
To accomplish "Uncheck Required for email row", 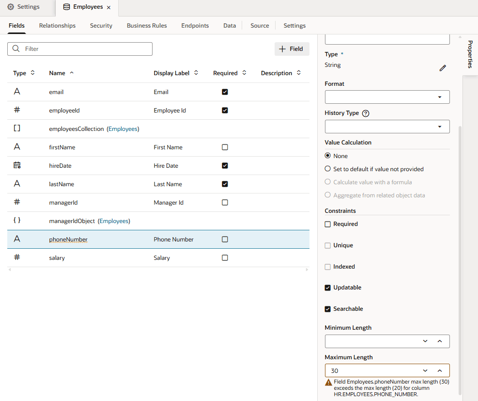I will (225, 92).
